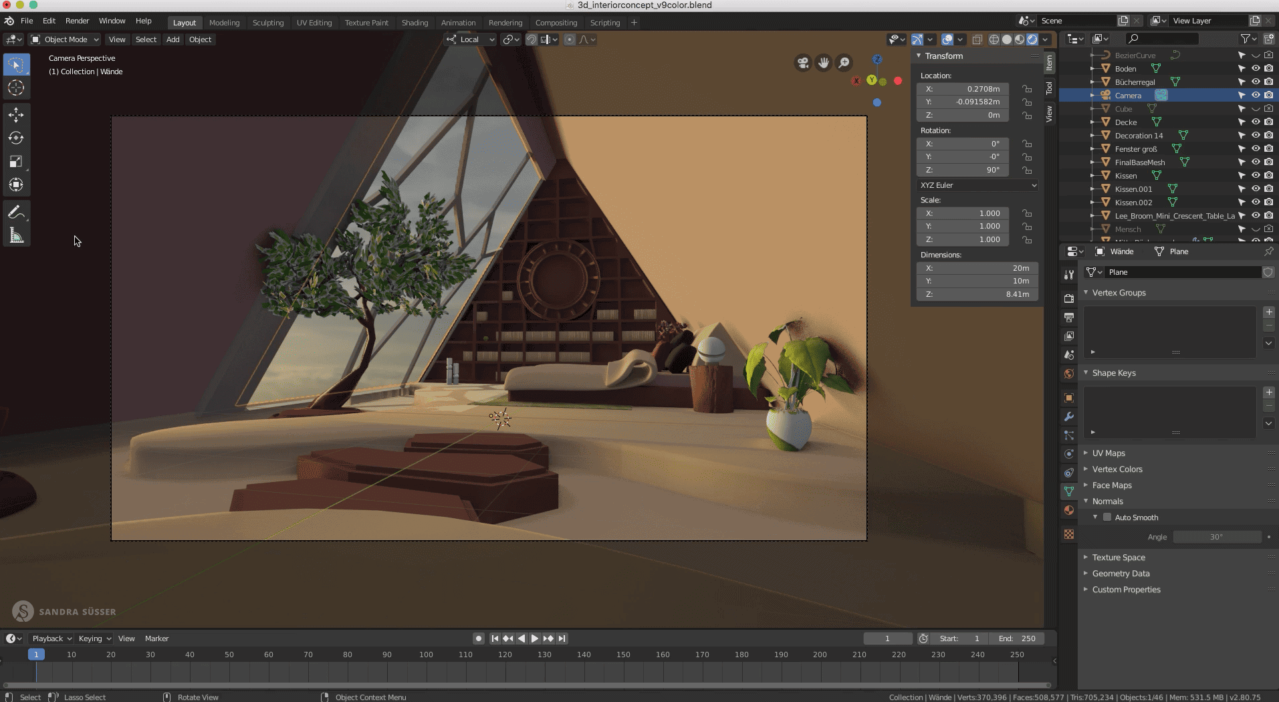Open the Modifiers wrench properties tab
The width and height of the screenshot is (1279, 702).
(1069, 417)
